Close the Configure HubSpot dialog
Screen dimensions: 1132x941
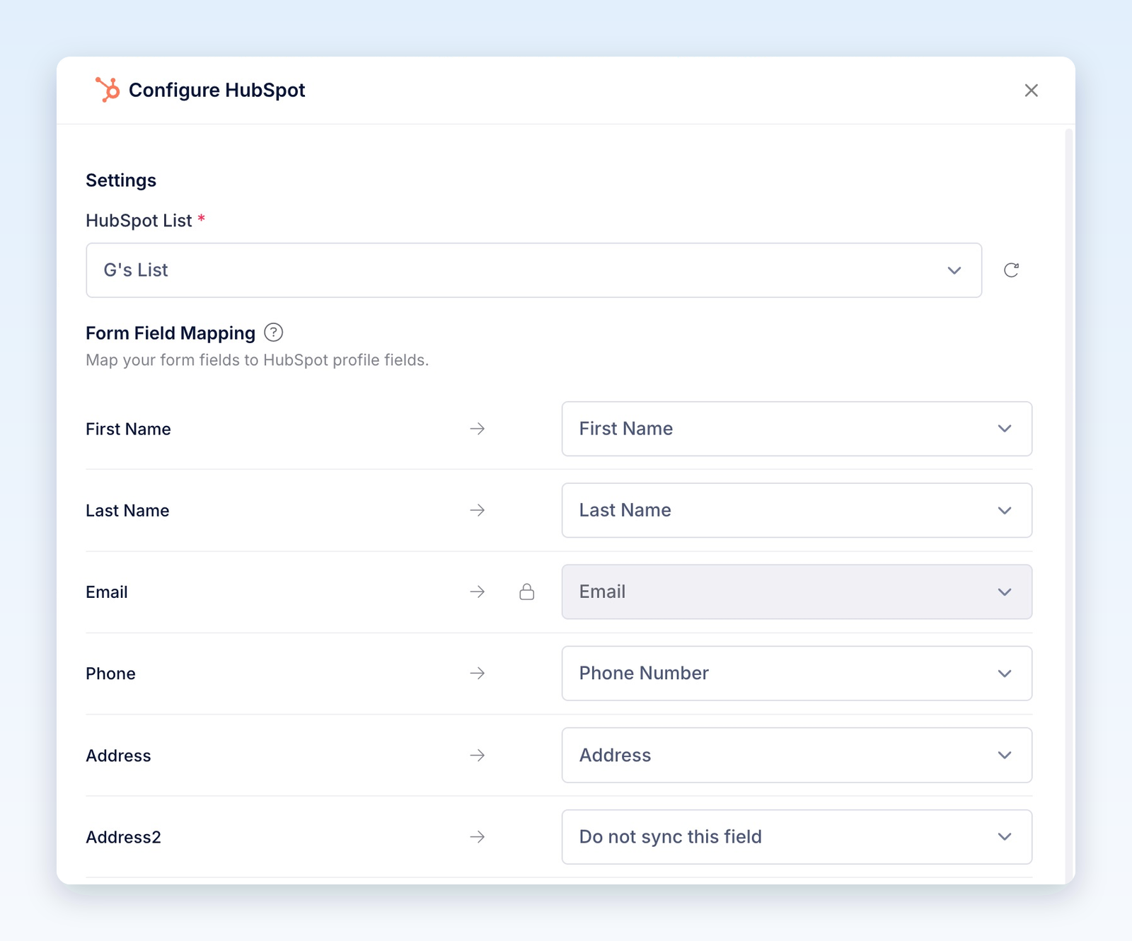click(1031, 91)
